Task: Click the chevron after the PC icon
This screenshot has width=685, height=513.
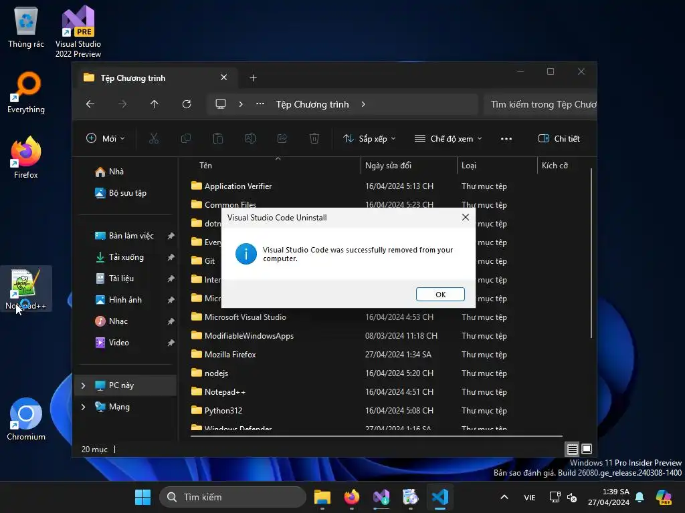Action: 241,104
